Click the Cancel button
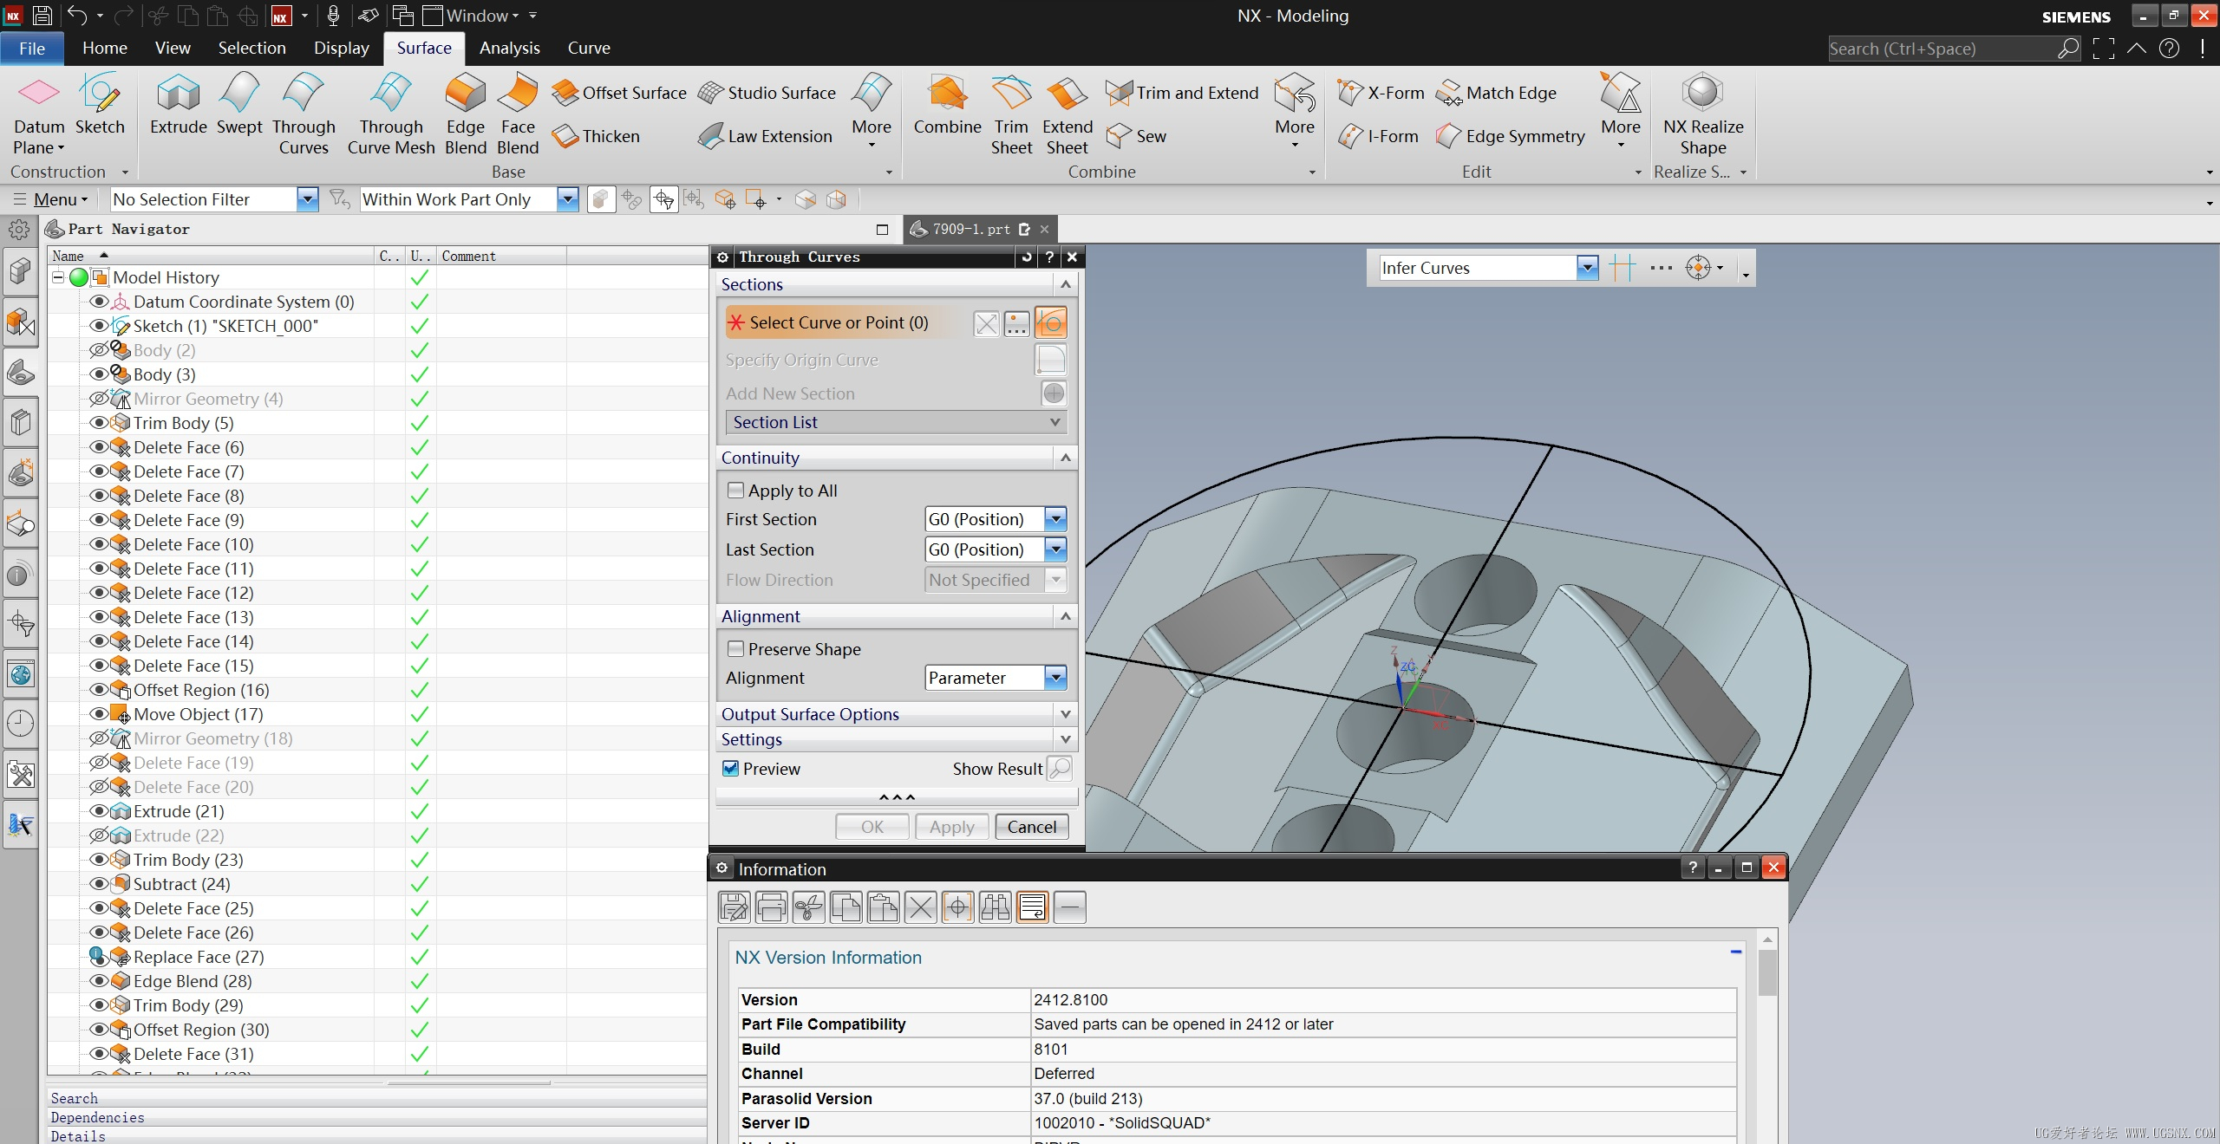 pos(1032,827)
